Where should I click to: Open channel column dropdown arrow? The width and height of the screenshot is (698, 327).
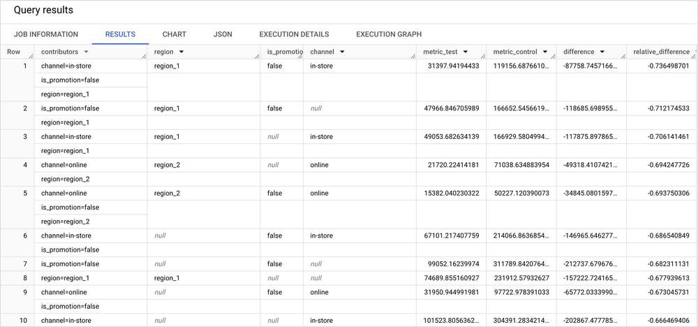(x=342, y=52)
